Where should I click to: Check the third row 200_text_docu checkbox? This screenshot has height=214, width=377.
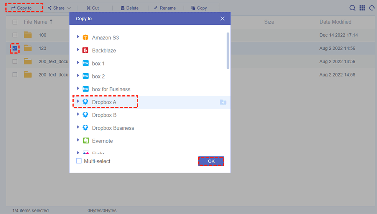15,61
